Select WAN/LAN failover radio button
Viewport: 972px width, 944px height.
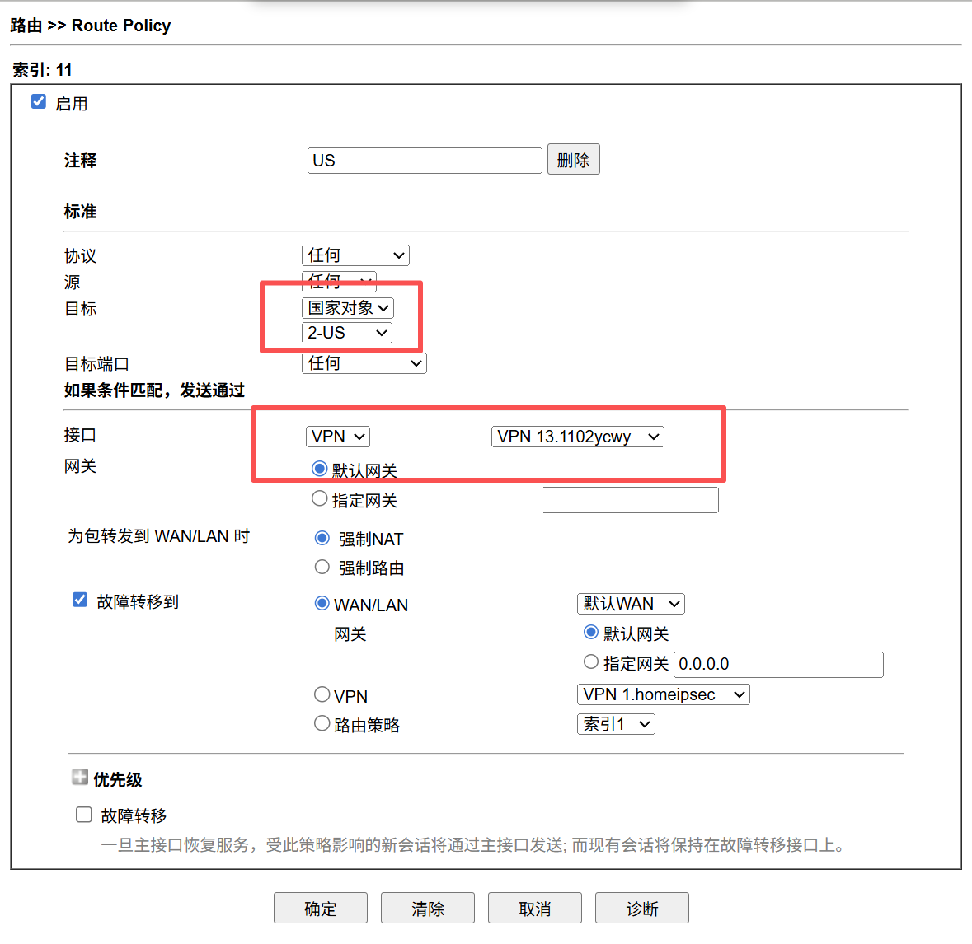[x=322, y=603]
